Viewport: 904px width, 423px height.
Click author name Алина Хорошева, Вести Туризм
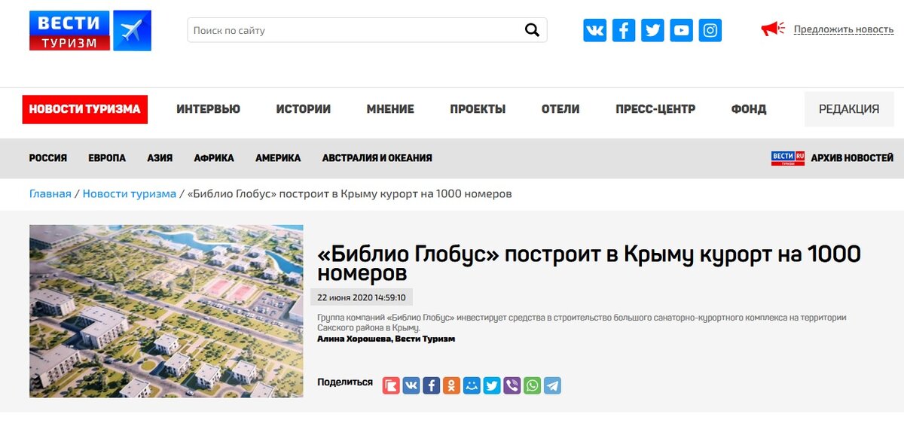tap(386, 339)
